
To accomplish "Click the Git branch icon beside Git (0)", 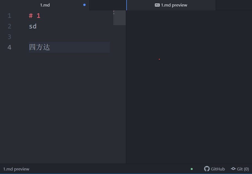I will click(x=233, y=169).
